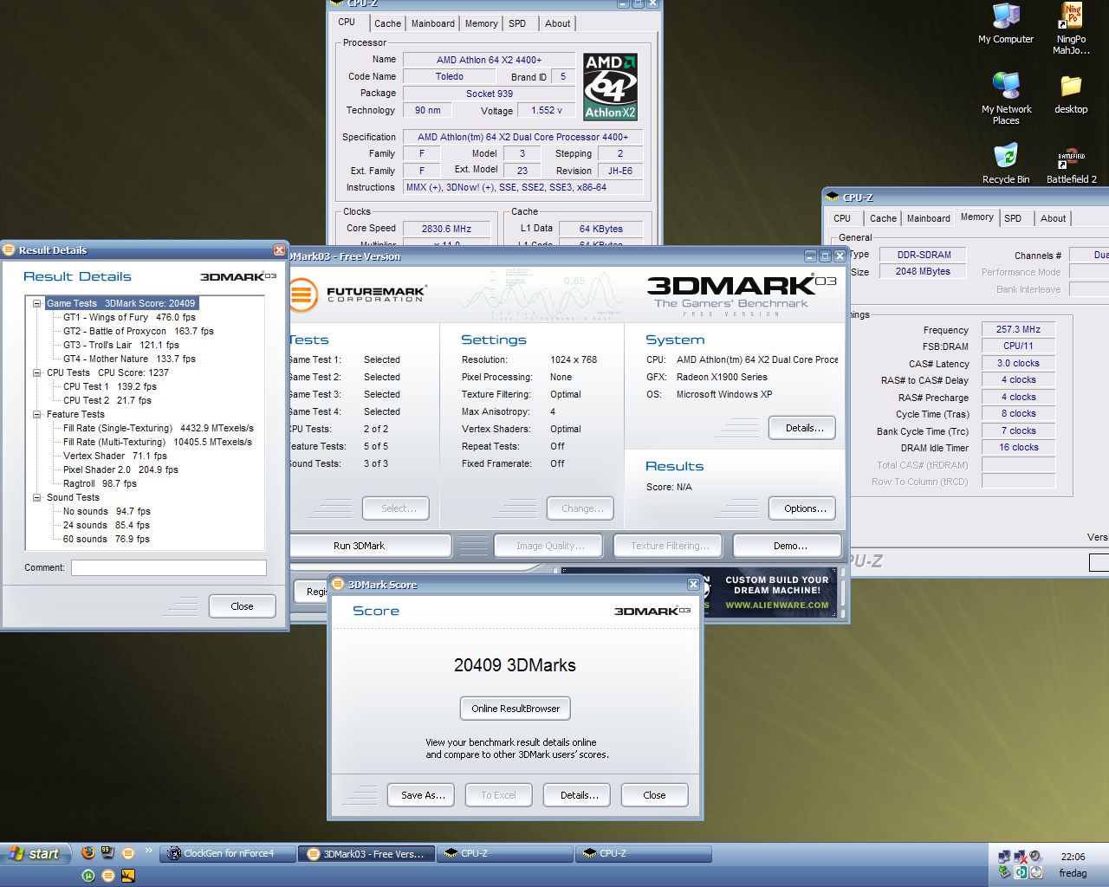Launch the µTorrent quick launch icon
The image size is (1109, 887).
(x=88, y=876)
